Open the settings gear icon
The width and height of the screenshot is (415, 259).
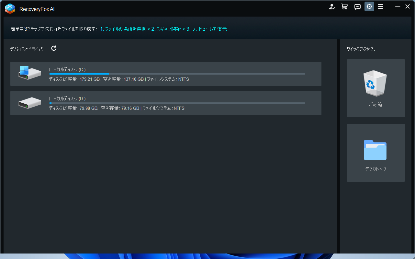[369, 7]
